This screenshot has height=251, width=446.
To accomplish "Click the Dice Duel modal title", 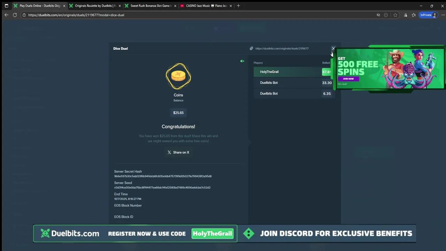I will point(121,48).
